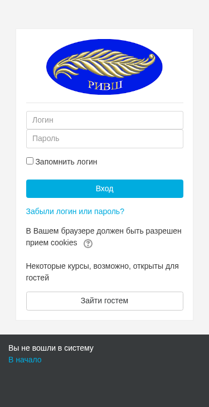Click the РИВШ lettering inside the logo

105,85
